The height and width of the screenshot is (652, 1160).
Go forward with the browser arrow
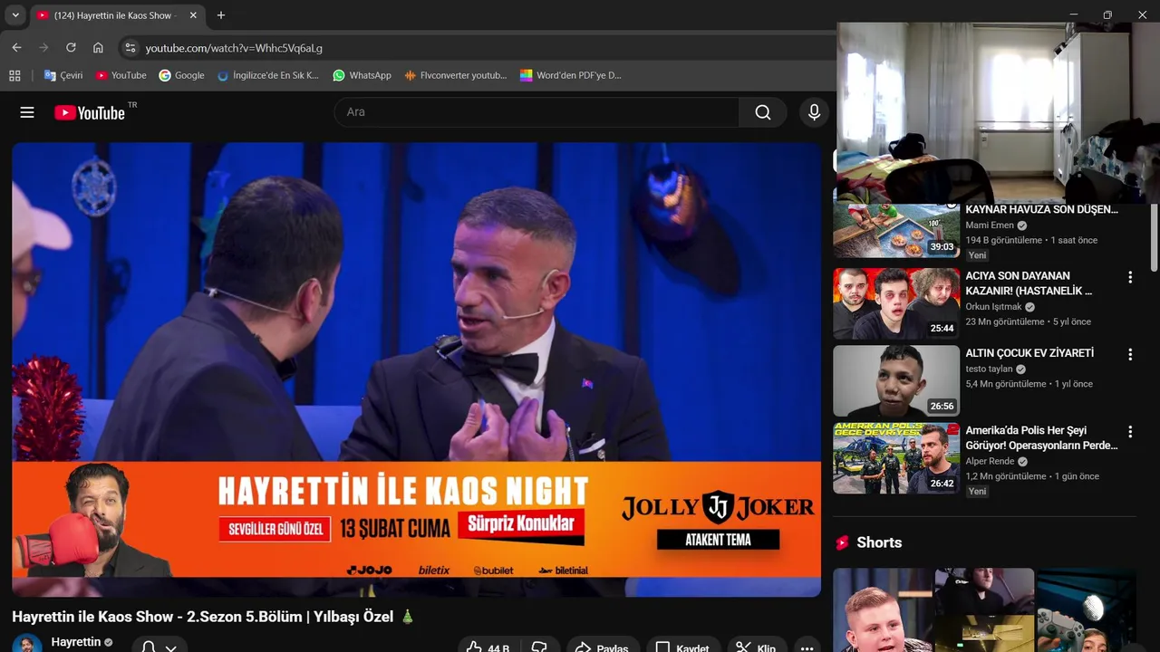(x=43, y=48)
